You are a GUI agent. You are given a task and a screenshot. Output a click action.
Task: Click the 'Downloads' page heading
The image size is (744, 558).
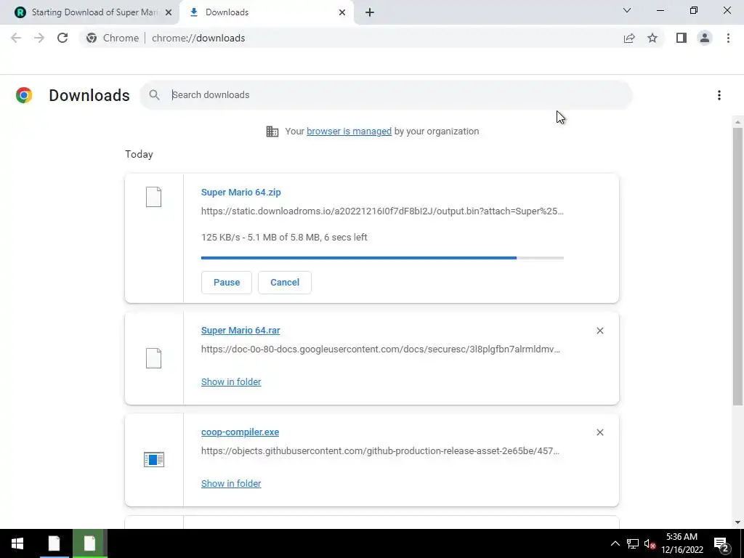point(89,95)
